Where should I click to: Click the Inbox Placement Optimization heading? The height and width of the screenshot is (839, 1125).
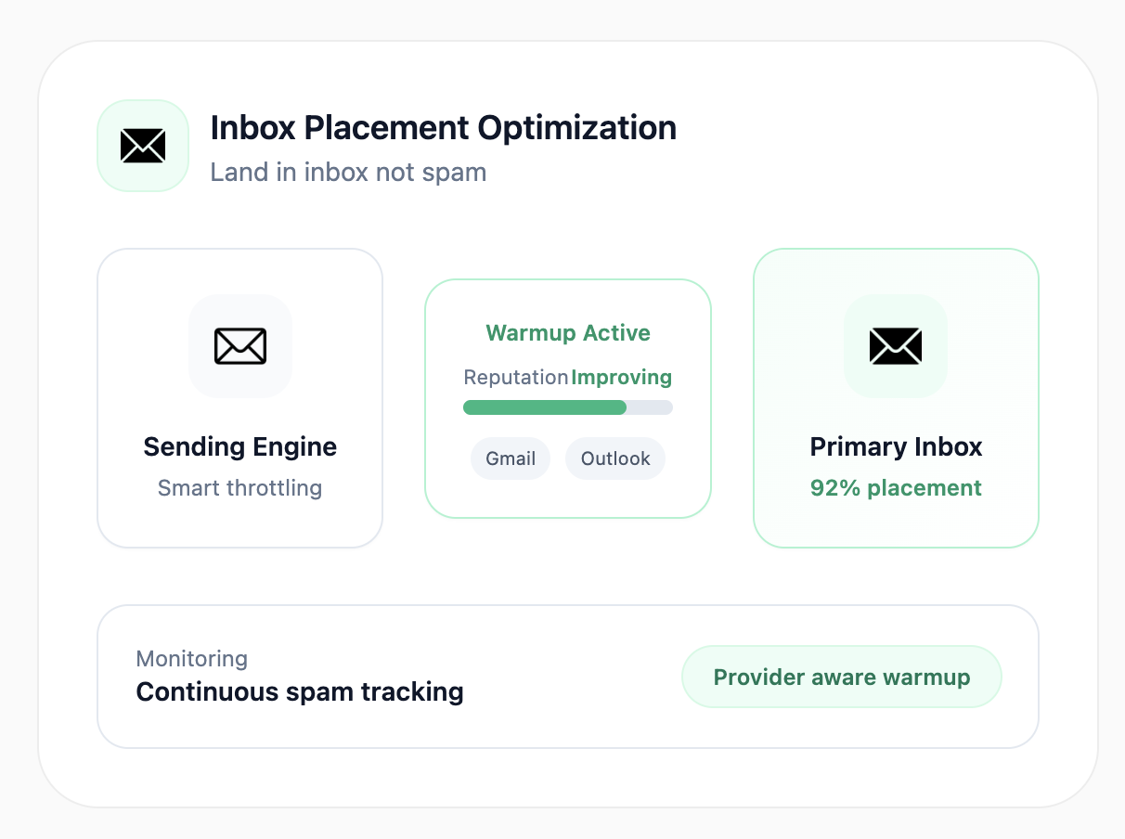pos(444,127)
